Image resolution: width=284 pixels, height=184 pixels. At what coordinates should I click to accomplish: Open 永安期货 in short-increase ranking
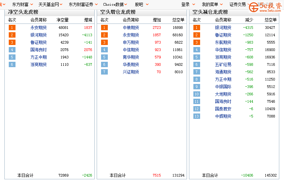pos(131,35)
